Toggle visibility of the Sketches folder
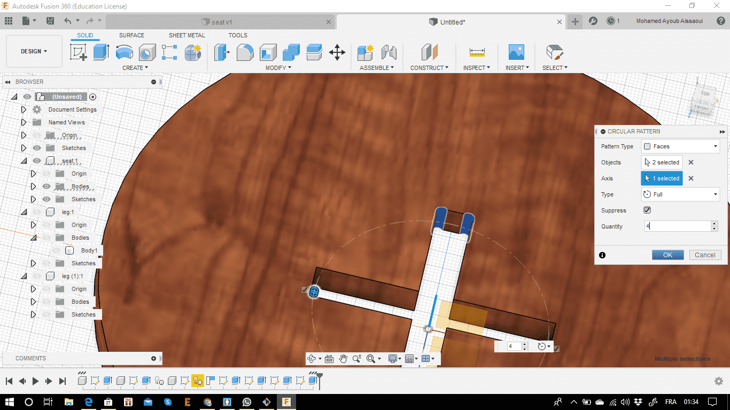The image size is (730, 410). point(37,148)
